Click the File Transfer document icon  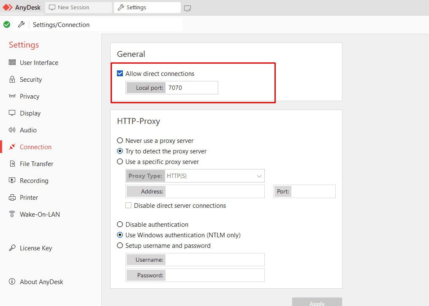click(12, 164)
